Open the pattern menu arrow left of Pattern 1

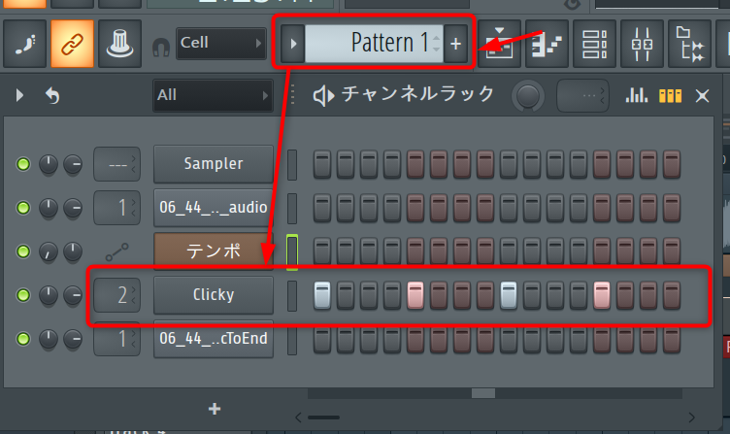coord(293,44)
